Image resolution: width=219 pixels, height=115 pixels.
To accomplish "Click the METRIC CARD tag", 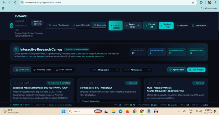I will click(x=87, y=83).
